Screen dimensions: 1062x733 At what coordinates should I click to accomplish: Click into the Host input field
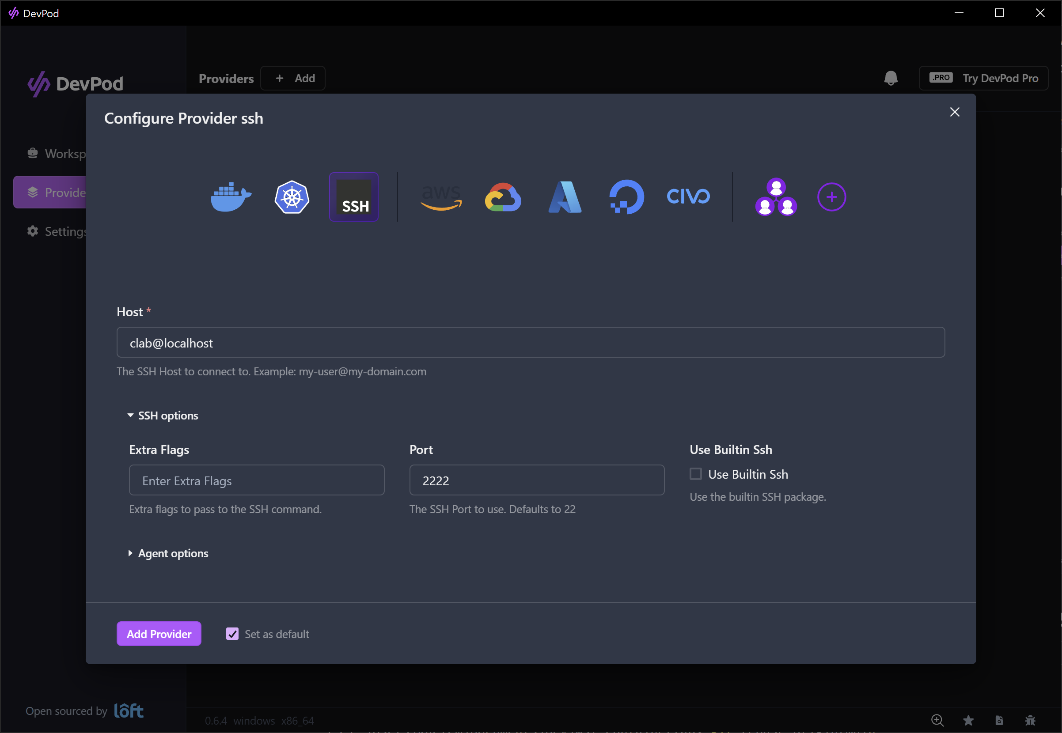(531, 343)
